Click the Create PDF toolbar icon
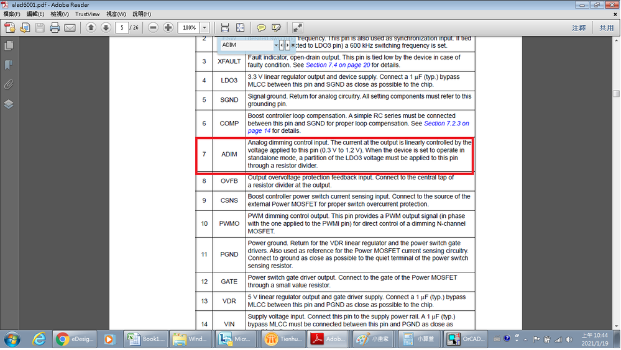Viewport: 621px width, 350px height. [x=10, y=28]
